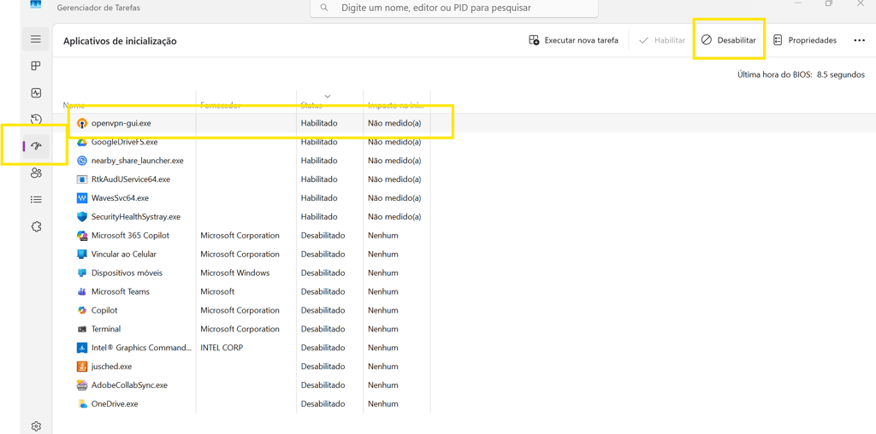Click the Terminal app icon
This screenshot has width=876, height=434.
coord(81,329)
